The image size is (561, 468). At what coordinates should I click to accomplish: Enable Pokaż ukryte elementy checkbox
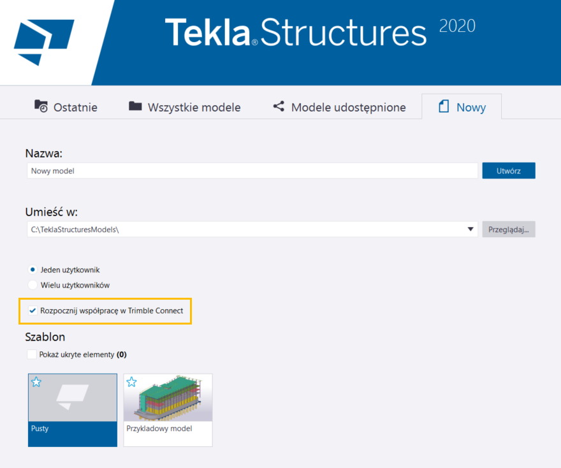33,355
